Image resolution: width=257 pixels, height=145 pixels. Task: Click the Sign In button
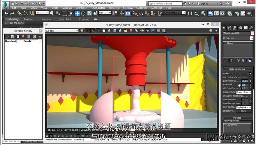pyautogui.click(x=202, y=4)
